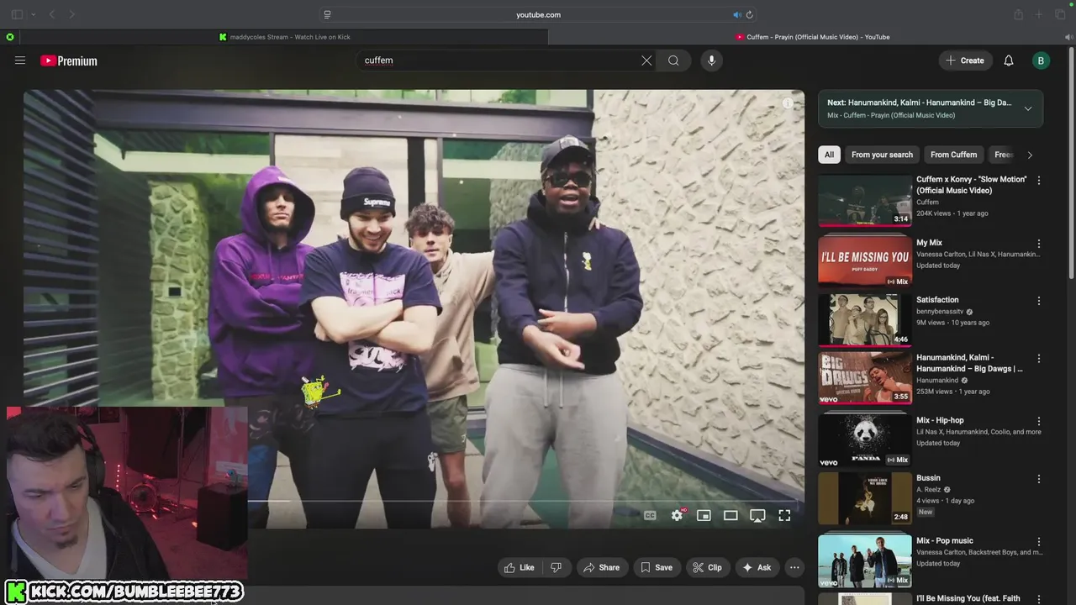Toggle closed captions CC in player
This screenshot has height=605, width=1076.
click(650, 515)
